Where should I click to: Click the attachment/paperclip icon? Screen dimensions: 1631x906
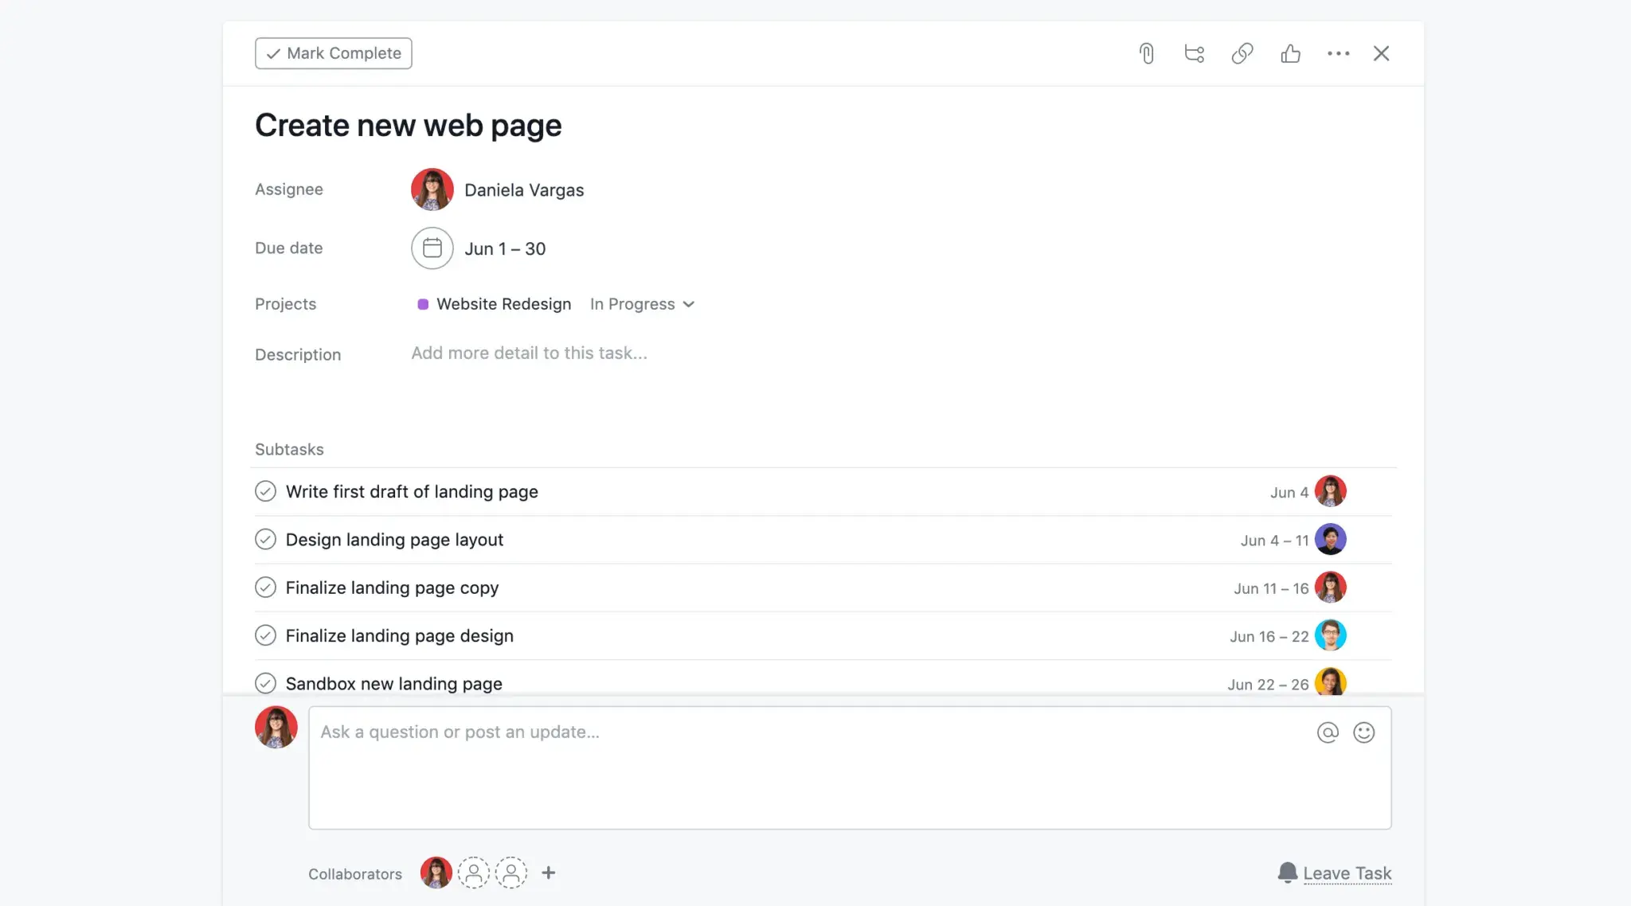1146,53
